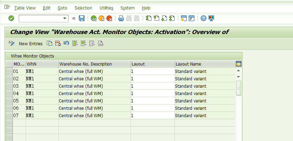Click the Print icon
The image size is (293, 141).
[x=121, y=18]
